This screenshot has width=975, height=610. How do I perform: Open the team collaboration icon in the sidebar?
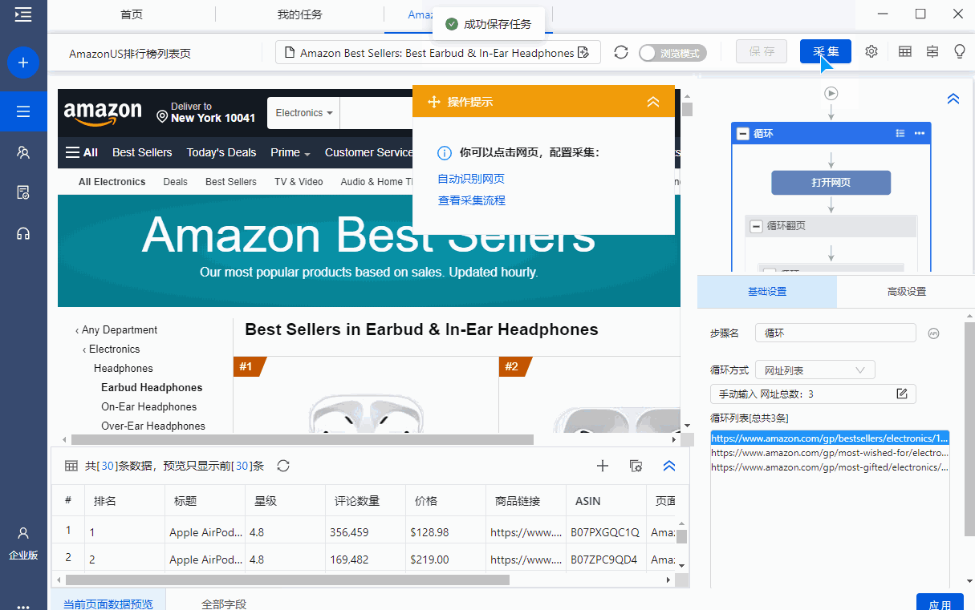(x=23, y=152)
